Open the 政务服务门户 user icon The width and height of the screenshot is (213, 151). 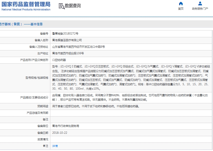(200, 4)
